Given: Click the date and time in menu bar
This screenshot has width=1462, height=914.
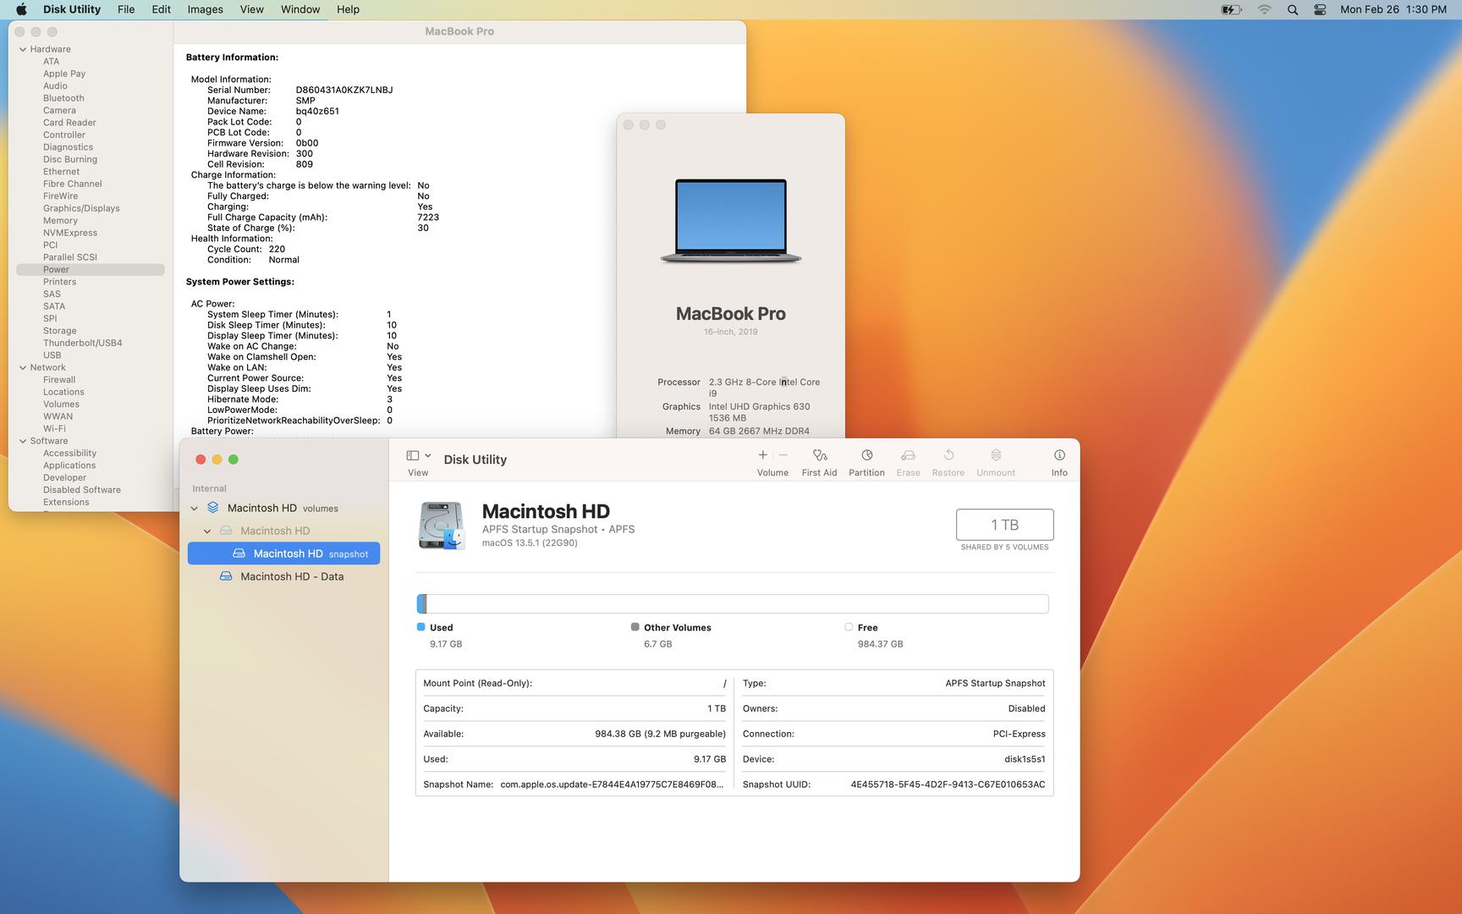Looking at the screenshot, I should click(1393, 9).
